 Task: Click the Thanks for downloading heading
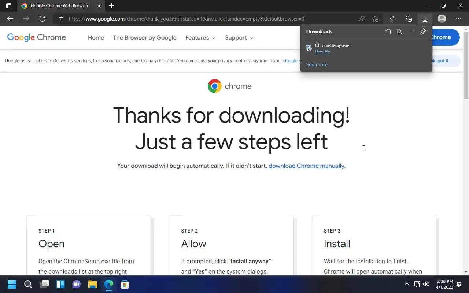231,128
